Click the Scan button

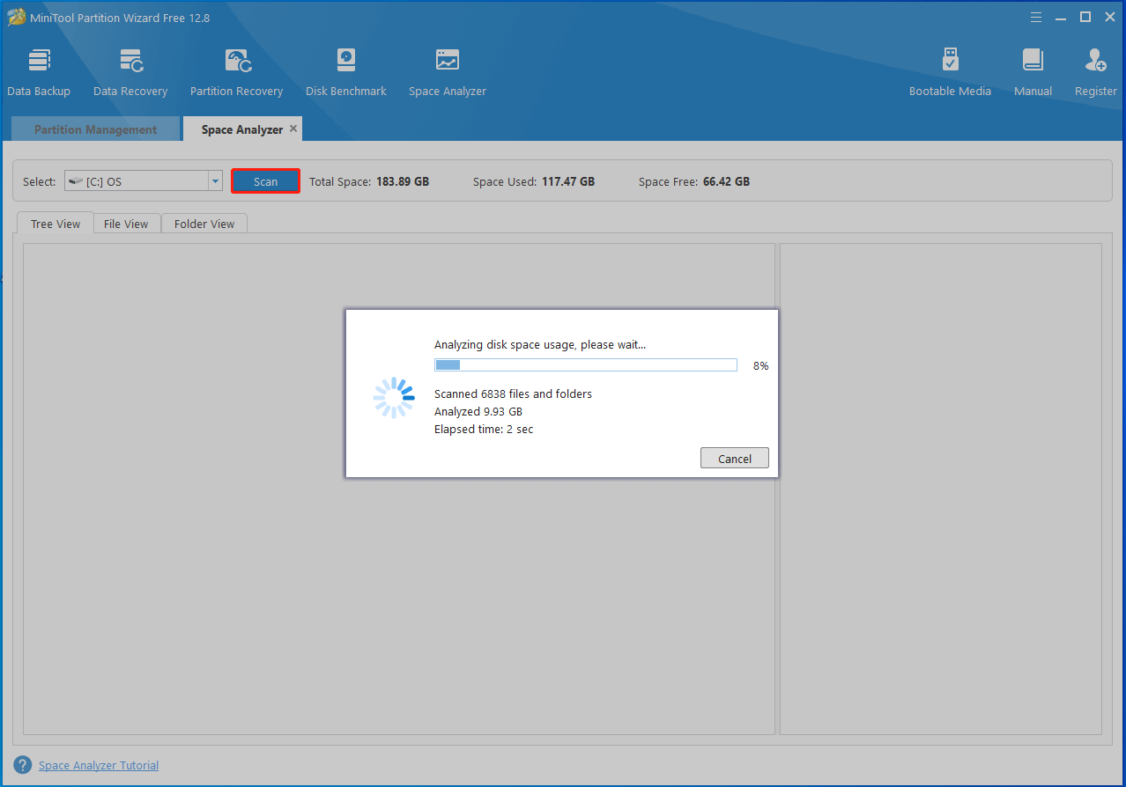pos(265,180)
